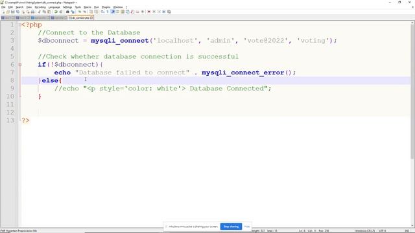415x233 pixels.
Task: Open the Window menu
Action: pyautogui.click(x=118, y=7)
